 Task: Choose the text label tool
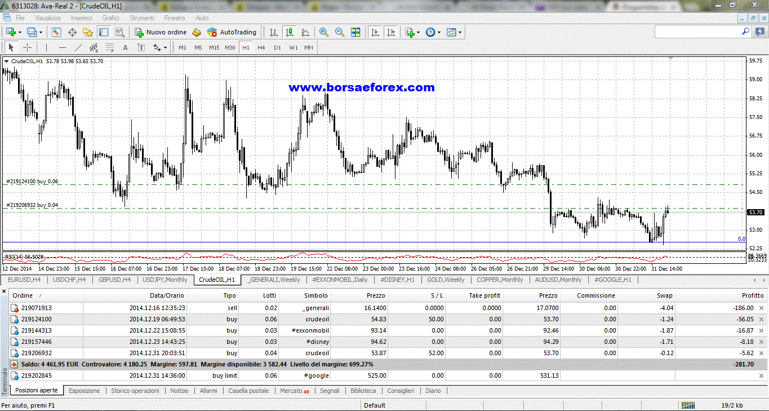125,48
